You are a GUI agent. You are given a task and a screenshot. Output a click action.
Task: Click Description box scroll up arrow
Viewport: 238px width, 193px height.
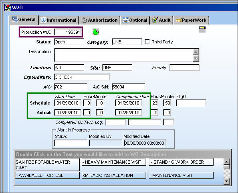196,52
